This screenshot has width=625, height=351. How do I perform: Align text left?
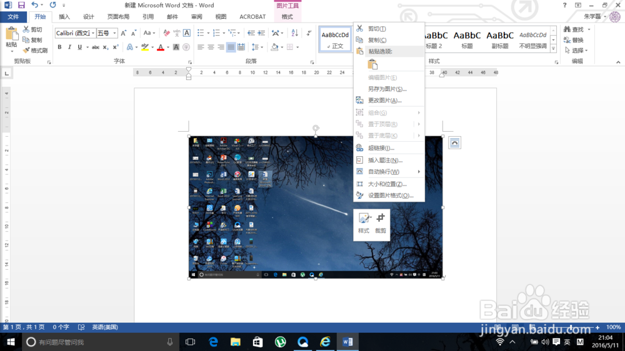(201, 47)
